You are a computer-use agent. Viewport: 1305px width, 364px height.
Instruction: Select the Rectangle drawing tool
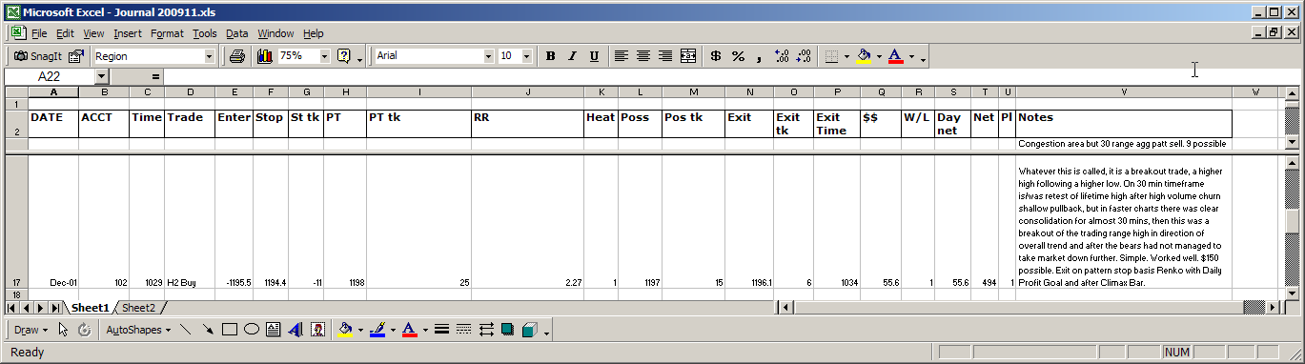point(230,330)
